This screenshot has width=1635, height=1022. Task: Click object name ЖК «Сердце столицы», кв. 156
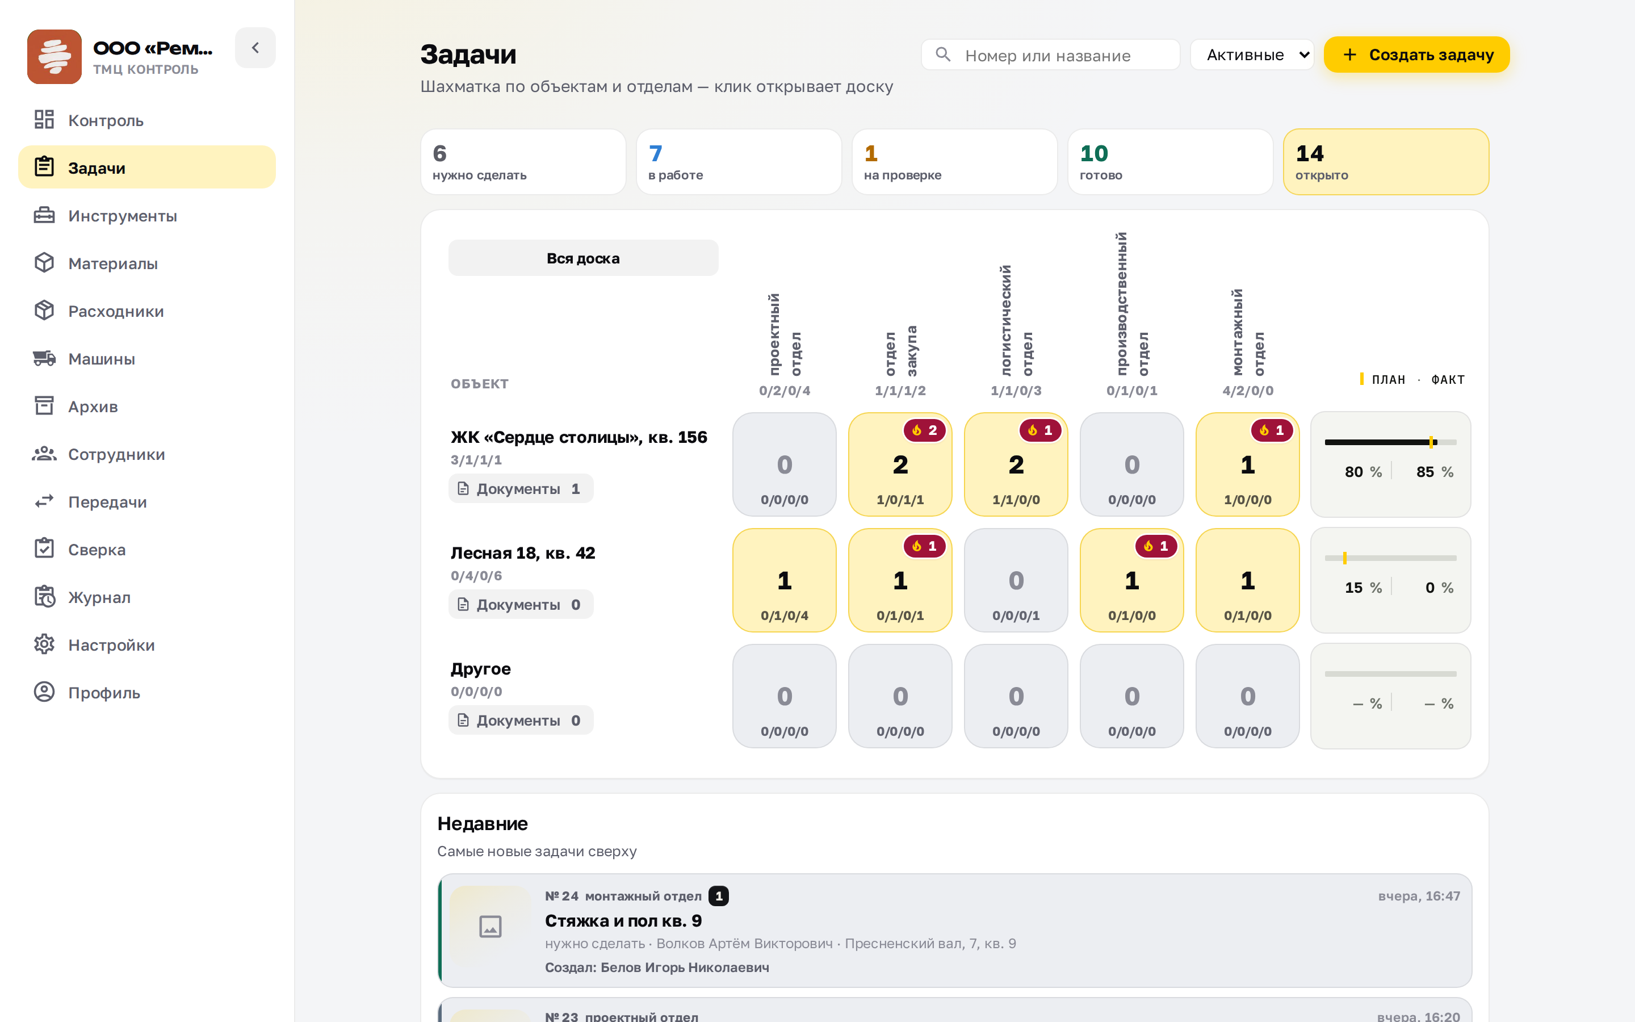point(579,437)
